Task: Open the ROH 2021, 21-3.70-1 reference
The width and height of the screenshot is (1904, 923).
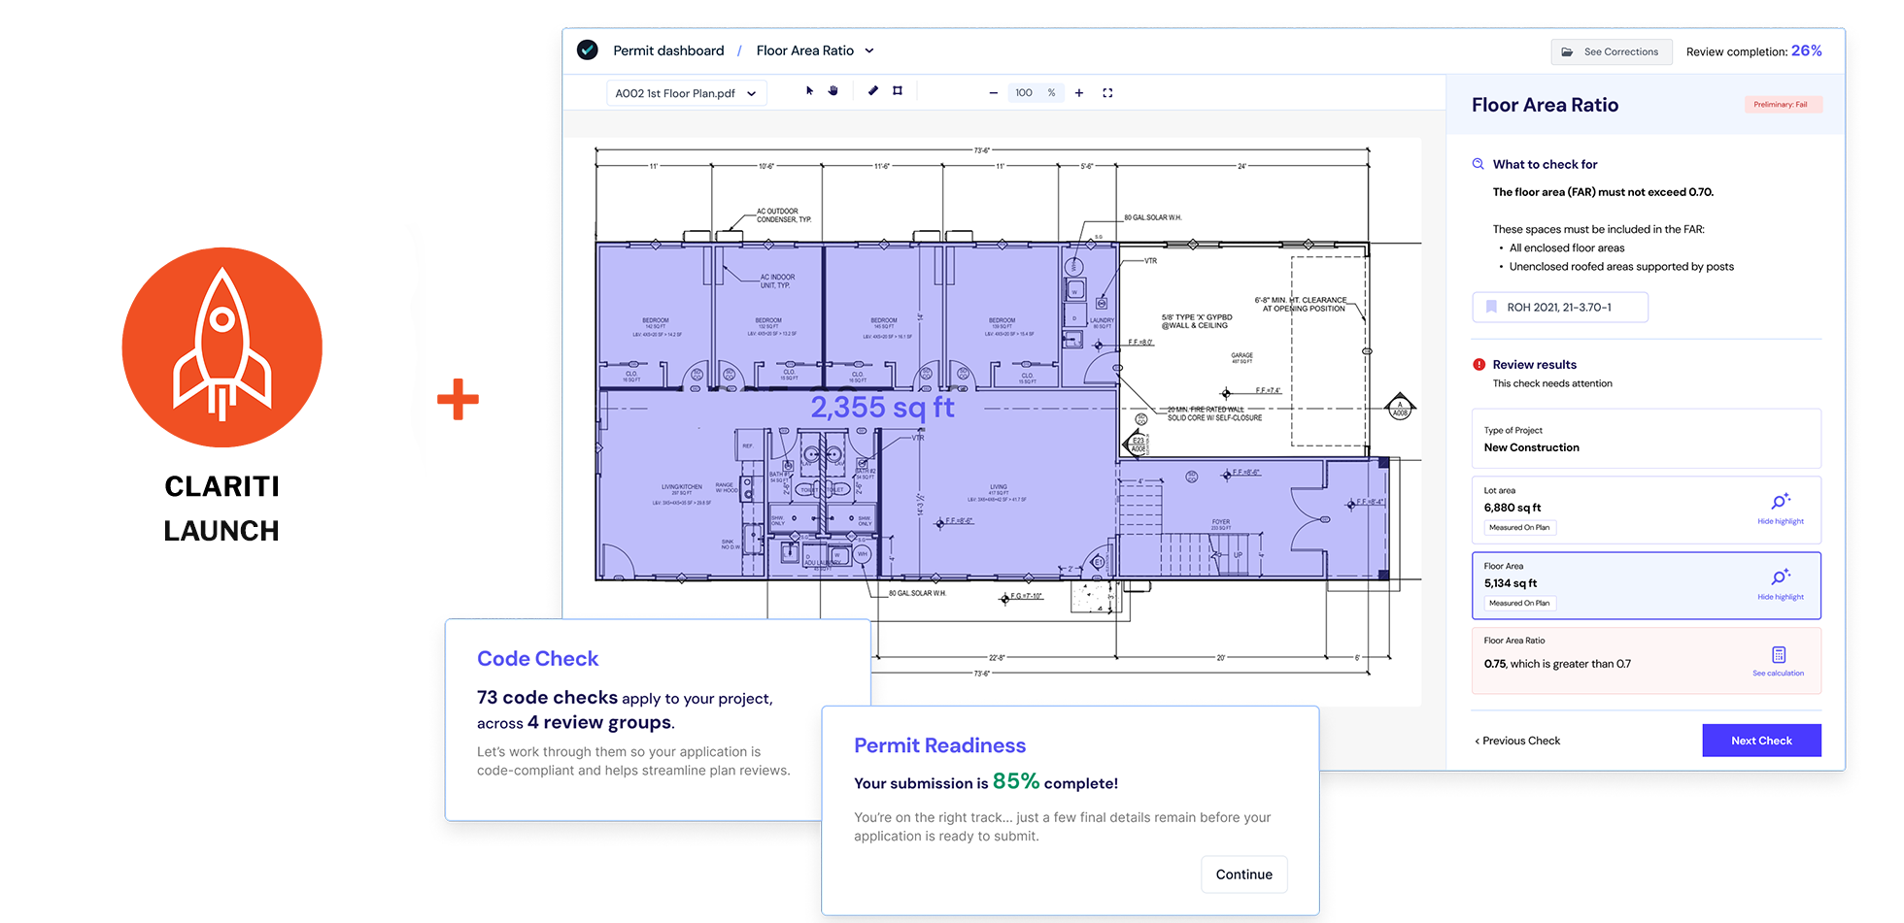Action: [1559, 308]
